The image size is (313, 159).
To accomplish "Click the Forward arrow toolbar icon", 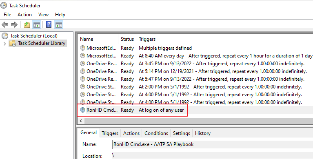I will pyautogui.click(x=14, y=25).
